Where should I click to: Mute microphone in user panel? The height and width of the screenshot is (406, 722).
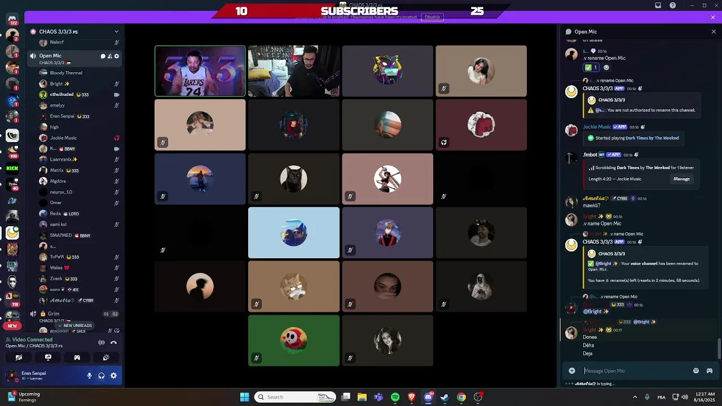click(89, 376)
